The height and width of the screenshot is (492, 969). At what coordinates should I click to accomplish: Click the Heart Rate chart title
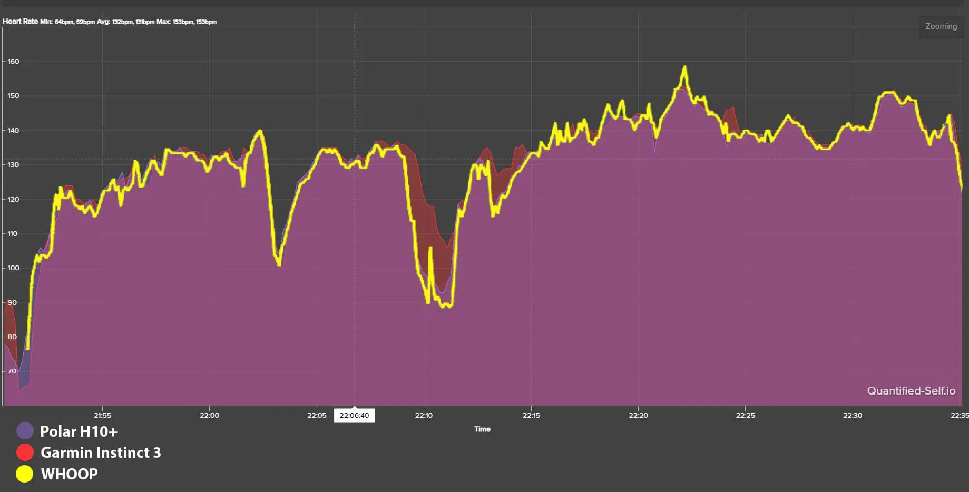[x=20, y=22]
